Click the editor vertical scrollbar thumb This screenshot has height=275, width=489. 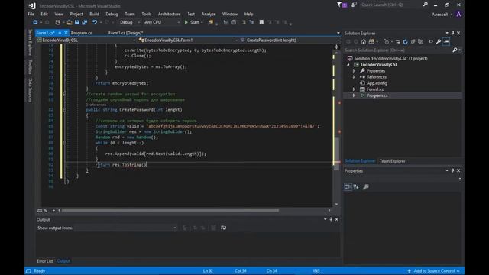pos(336,154)
